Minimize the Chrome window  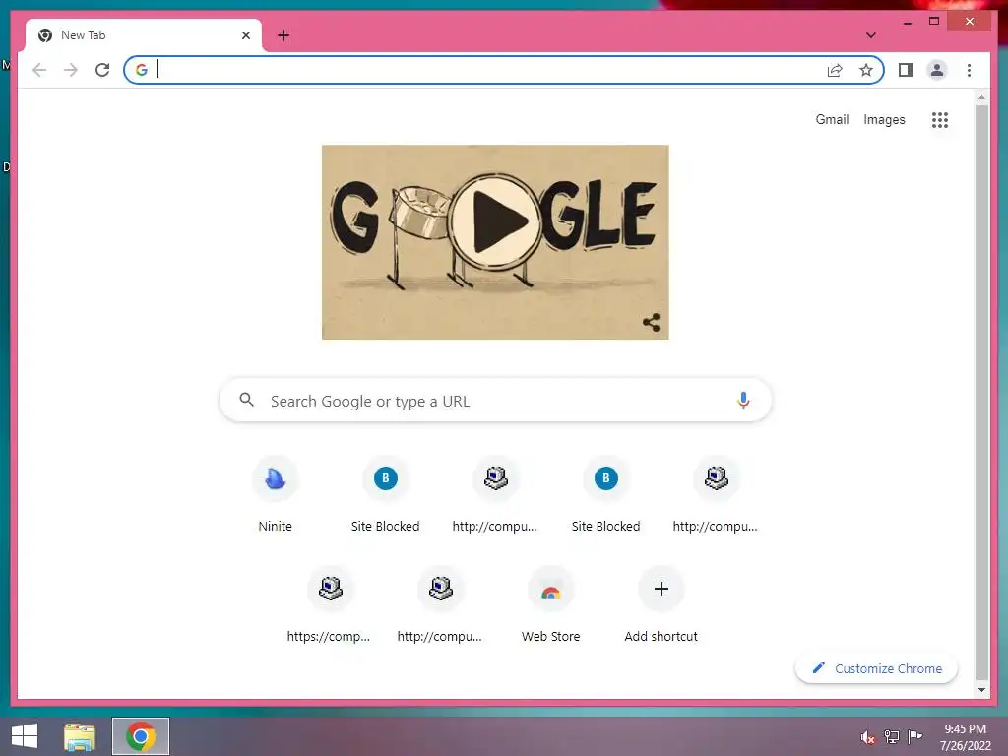point(907,22)
